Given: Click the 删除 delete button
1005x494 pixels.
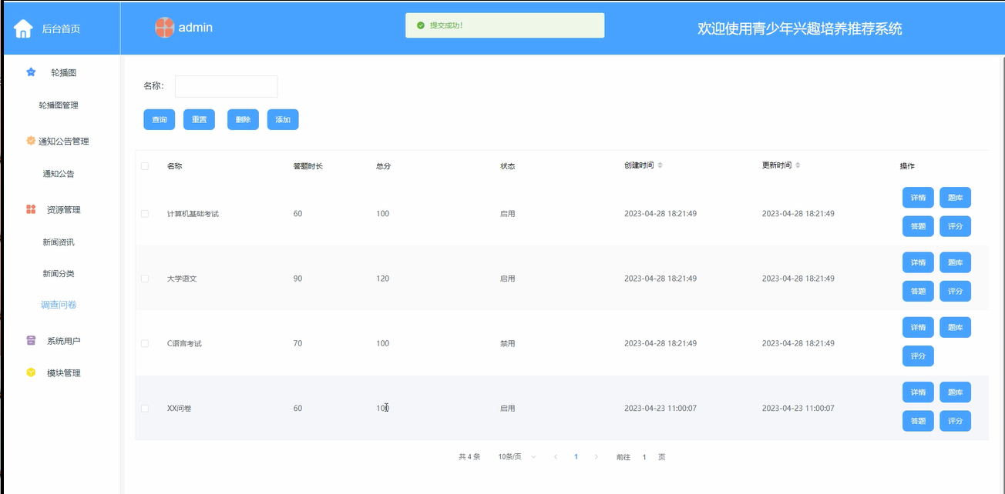Looking at the screenshot, I should [243, 119].
